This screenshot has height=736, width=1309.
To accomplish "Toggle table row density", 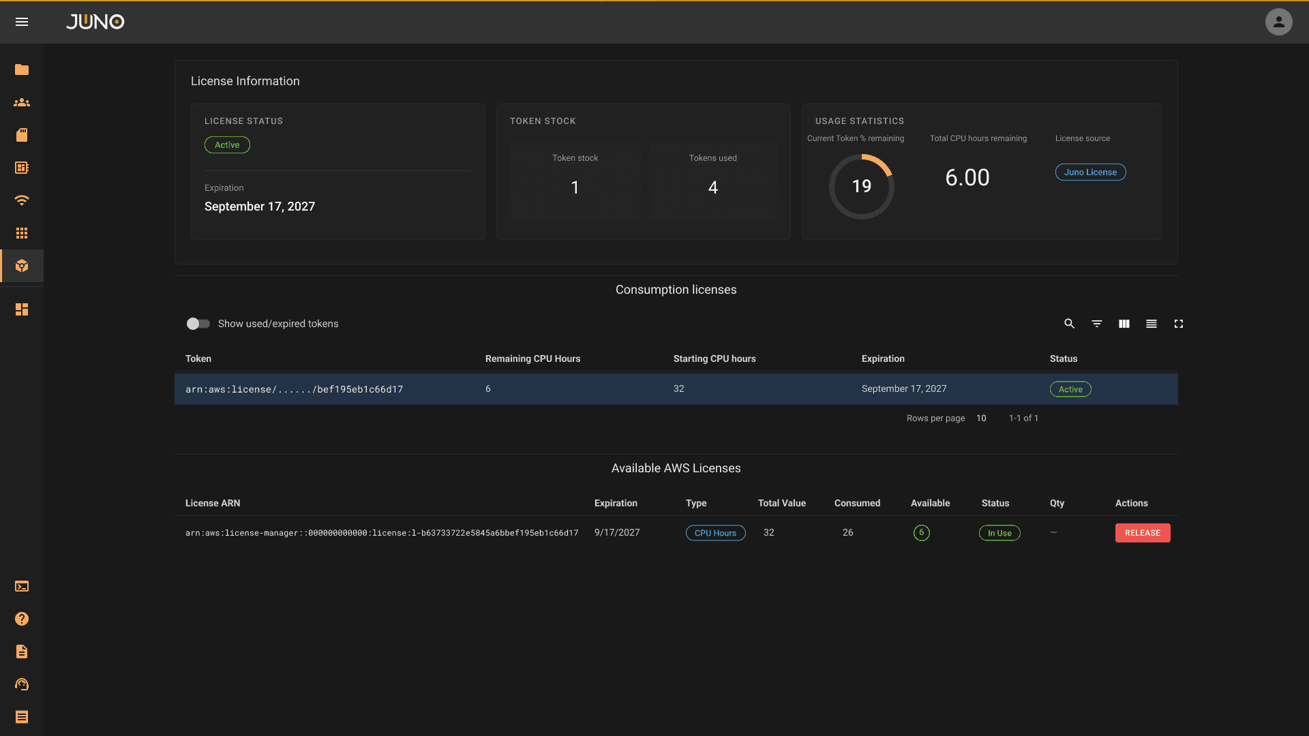I will coord(1151,324).
